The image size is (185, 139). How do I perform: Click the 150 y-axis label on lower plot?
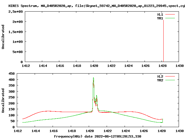pyautogui.click(x=12, y=109)
